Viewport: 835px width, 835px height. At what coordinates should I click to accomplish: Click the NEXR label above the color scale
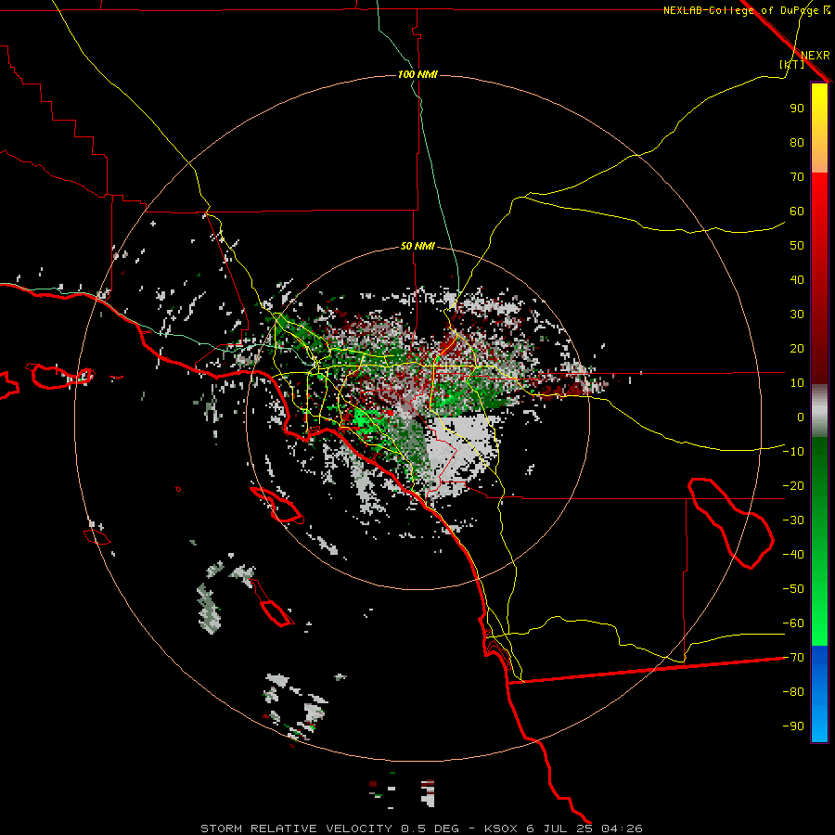pos(816,56)
